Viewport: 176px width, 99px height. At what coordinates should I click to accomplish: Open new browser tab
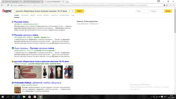pyautogui.click(x=67, y=2)
